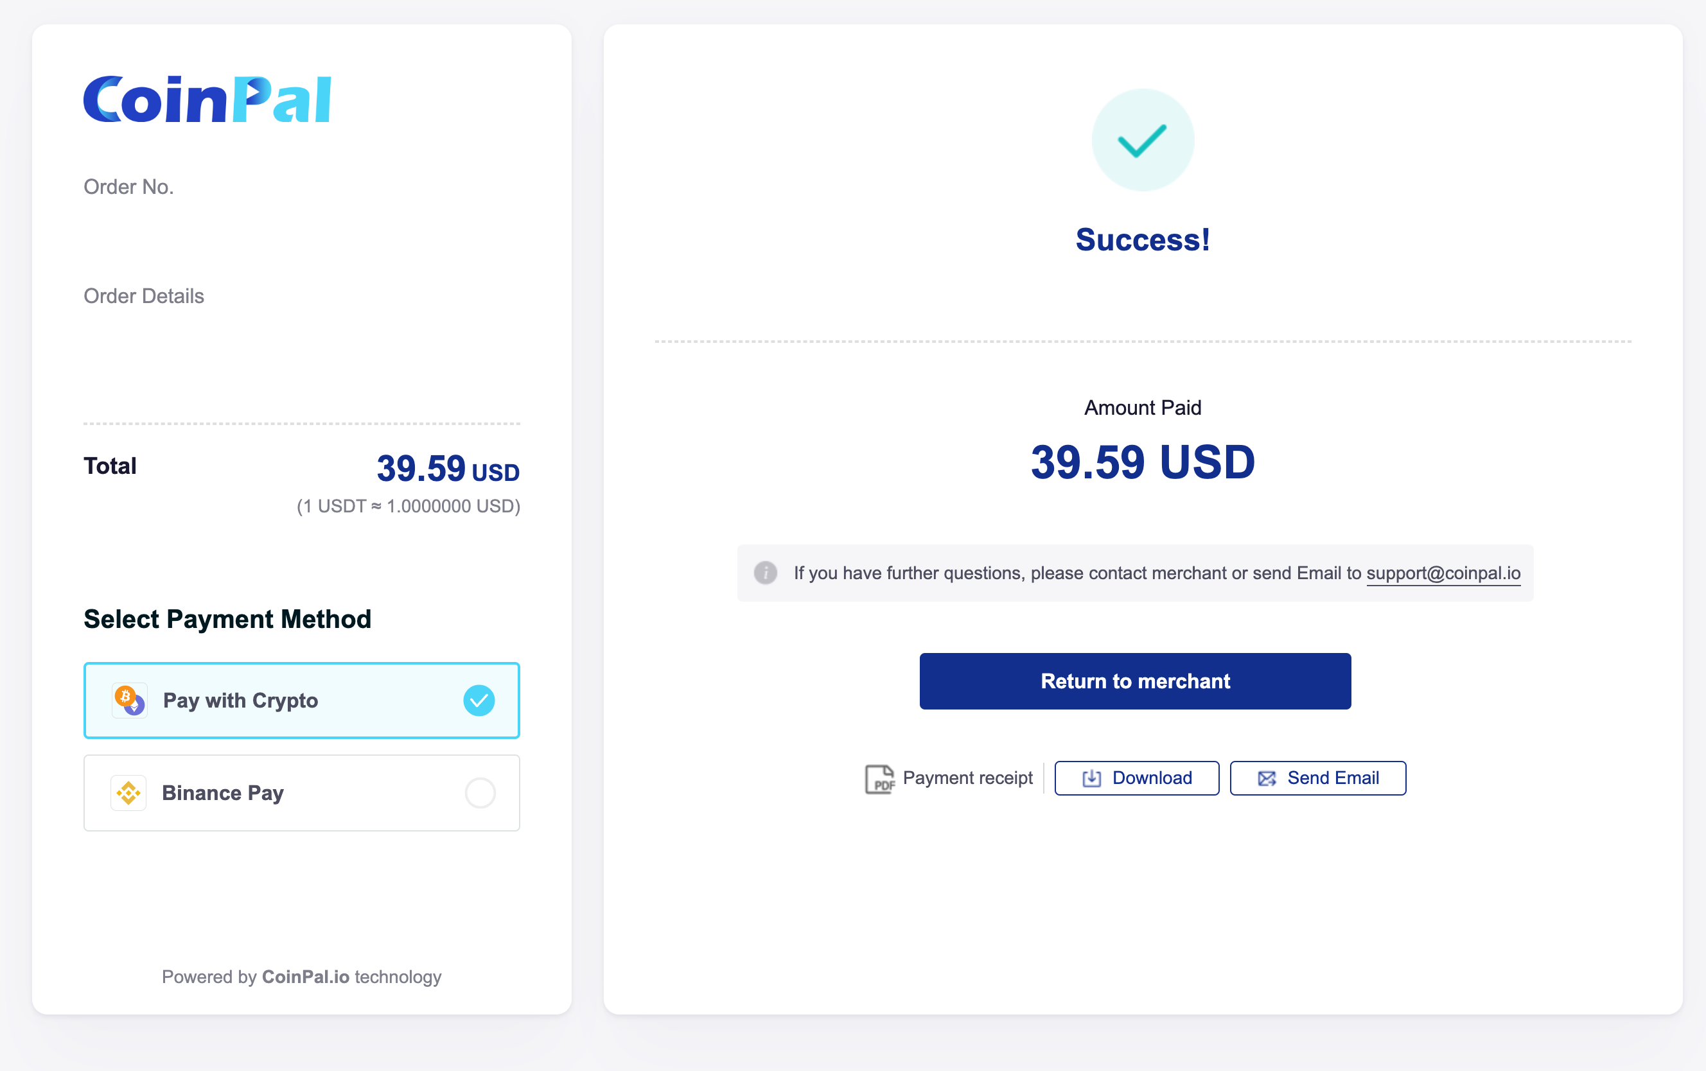Click the green success checkmark icon
Screen dimensions: 1706x1071
(1142, 140)
